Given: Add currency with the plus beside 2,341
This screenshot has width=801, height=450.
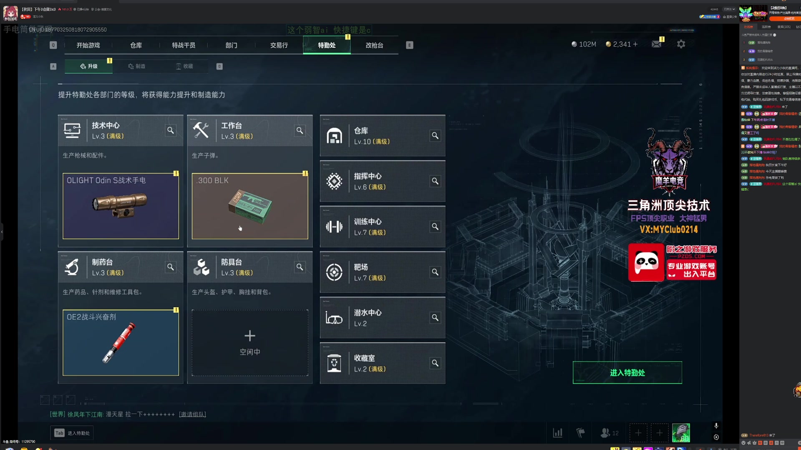Looking at the screenshot, I should click(x=635, y=44).
